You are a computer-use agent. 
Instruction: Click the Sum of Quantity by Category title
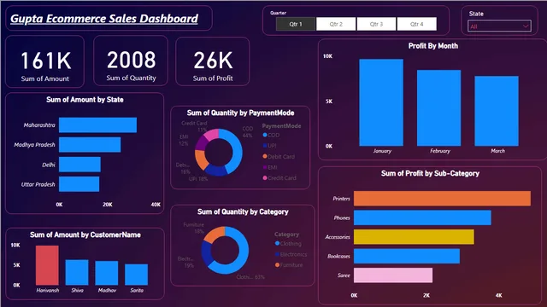click(243, 211)
